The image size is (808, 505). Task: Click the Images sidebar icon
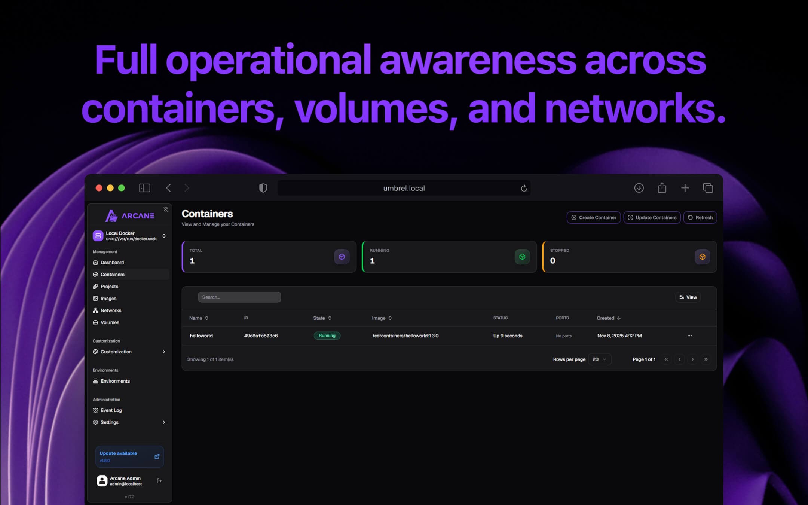96,298
